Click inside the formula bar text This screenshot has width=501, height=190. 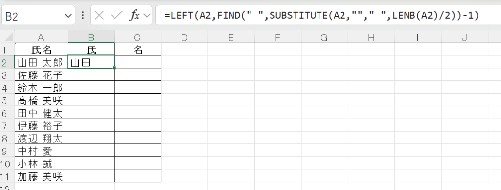(x=322, y=15)
